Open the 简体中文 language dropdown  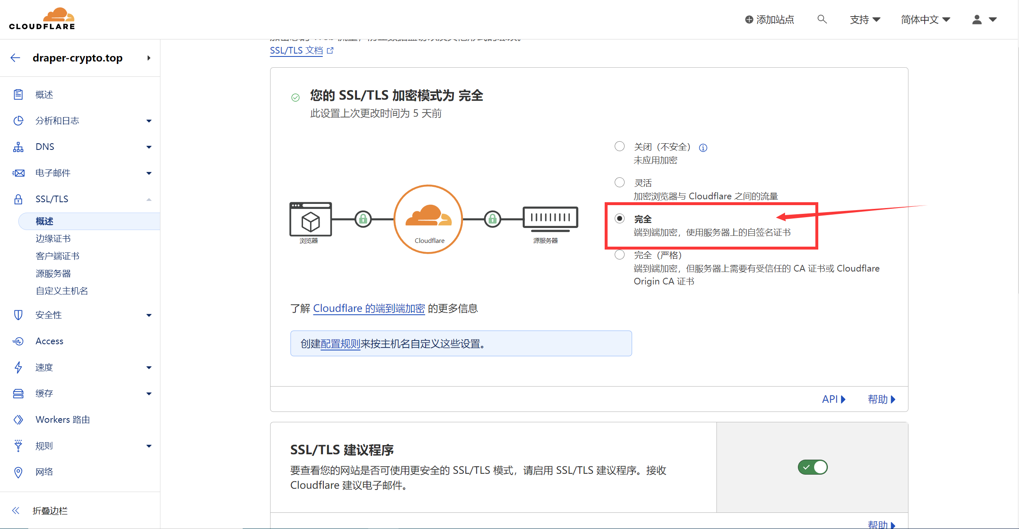[925, 20]
